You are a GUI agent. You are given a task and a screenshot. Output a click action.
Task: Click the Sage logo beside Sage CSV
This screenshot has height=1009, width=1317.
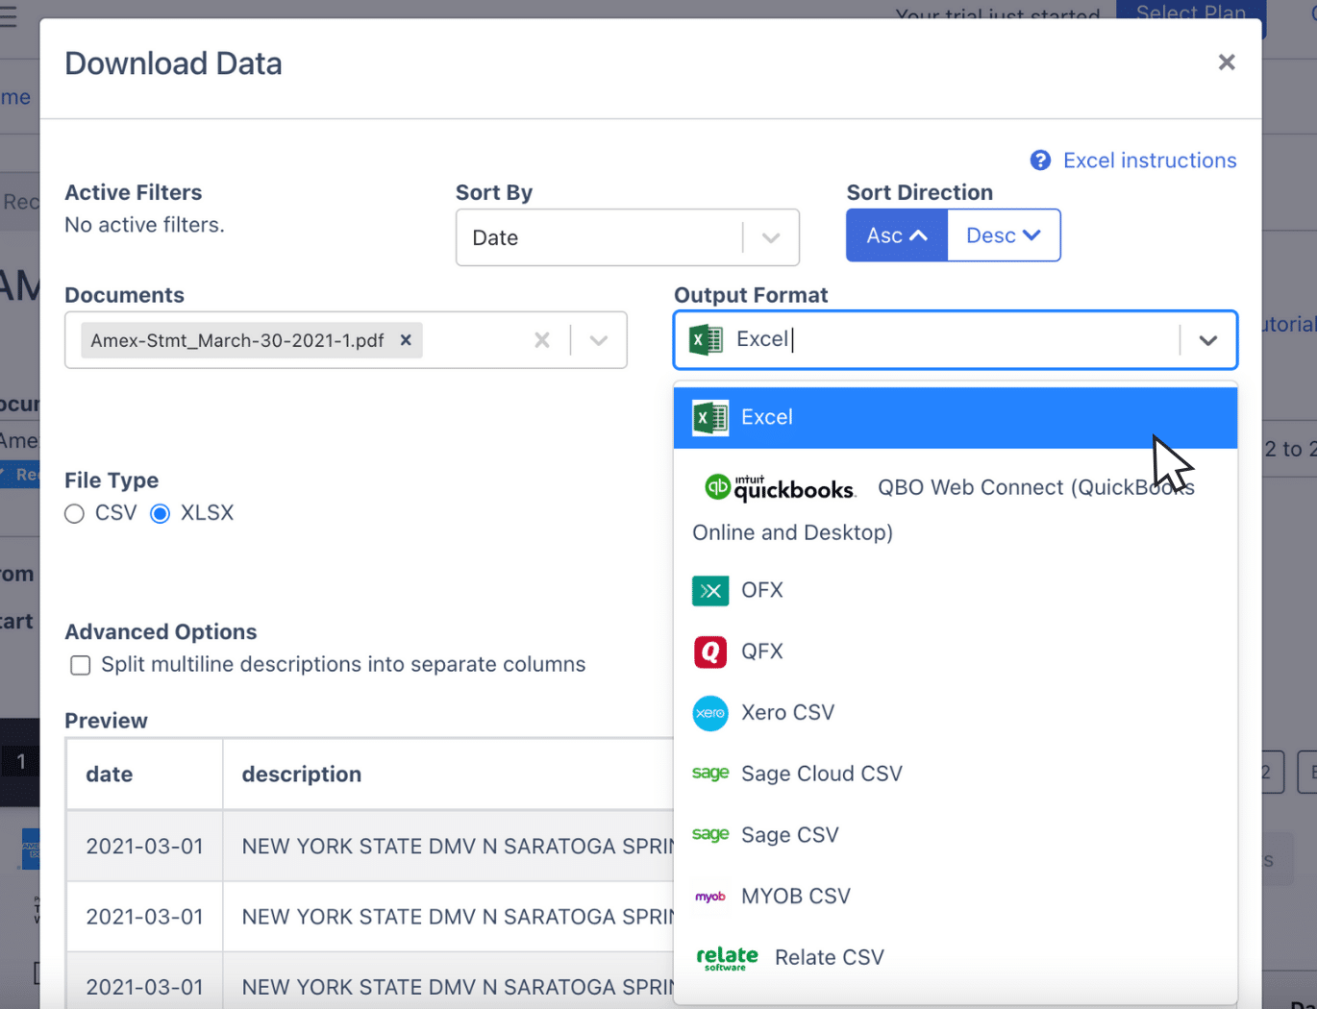click(710, 834)
